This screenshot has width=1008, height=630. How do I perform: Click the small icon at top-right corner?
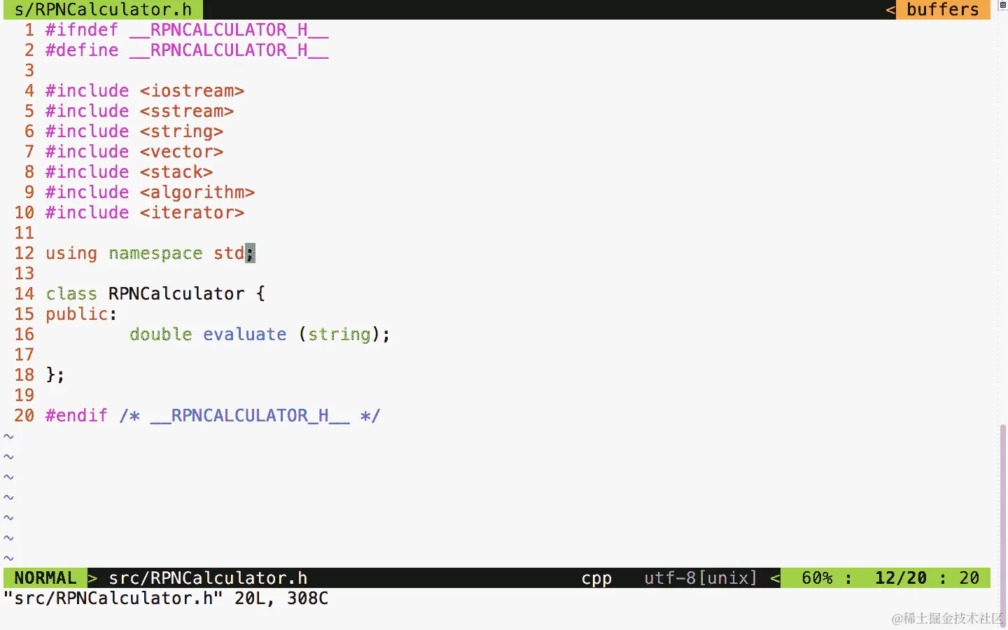point(1002,5)
